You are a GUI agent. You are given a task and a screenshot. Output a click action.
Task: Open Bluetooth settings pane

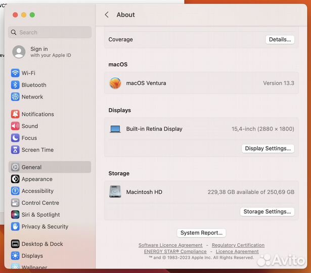[50, 85]
